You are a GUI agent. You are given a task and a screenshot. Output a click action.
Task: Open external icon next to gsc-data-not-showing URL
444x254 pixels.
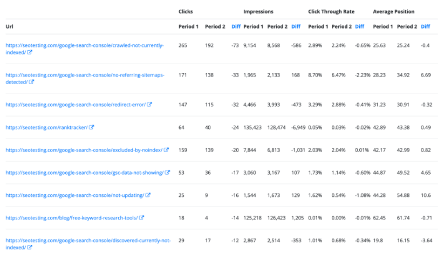coord(168,173)
